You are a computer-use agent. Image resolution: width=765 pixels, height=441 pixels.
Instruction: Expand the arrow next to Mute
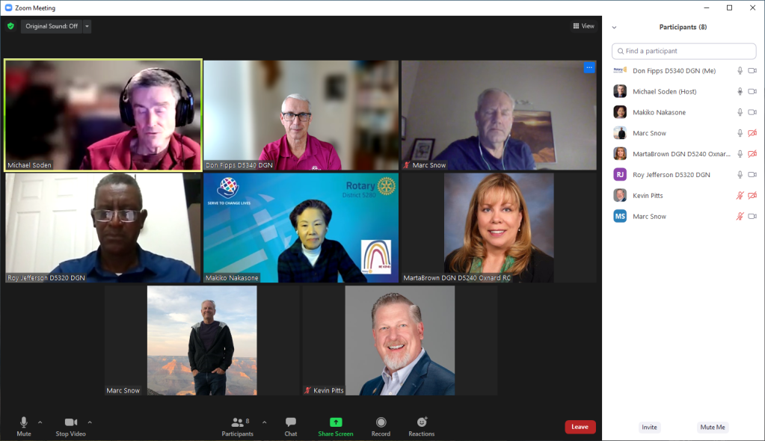(x=40, y=422)
